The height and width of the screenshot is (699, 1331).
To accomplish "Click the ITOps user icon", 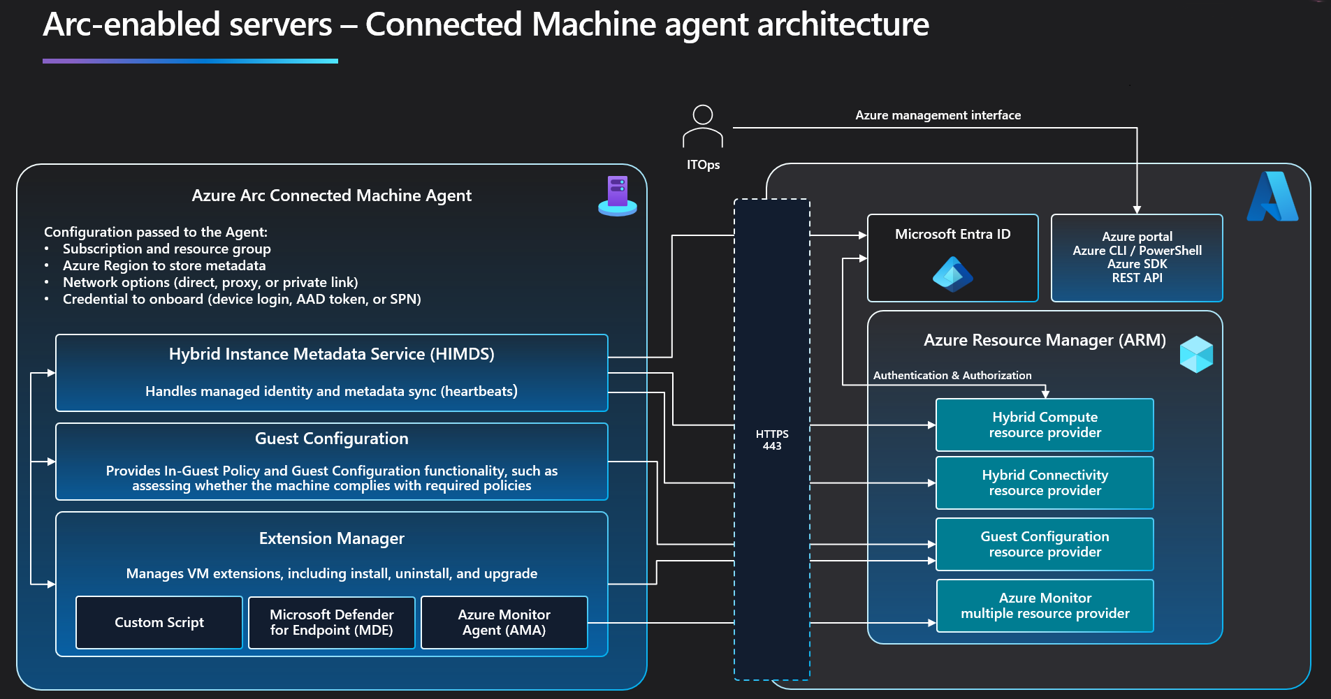I will click(702, 126).
